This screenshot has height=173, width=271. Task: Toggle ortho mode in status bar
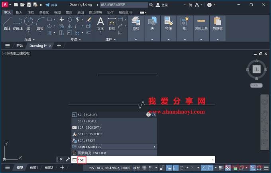[x=175, y=168]
